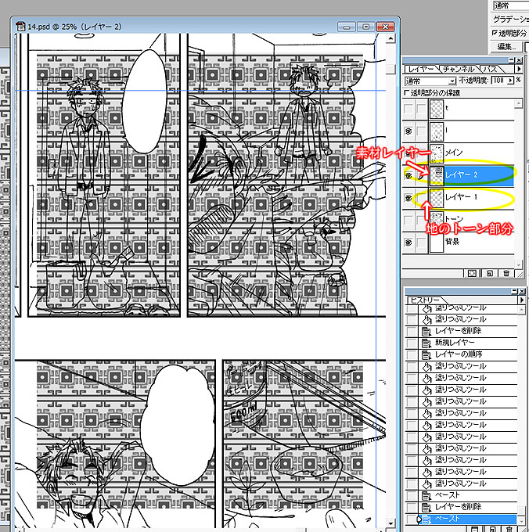Maximize the 14.psd document window
529x532 pixels.
click(x=365, y=27)
